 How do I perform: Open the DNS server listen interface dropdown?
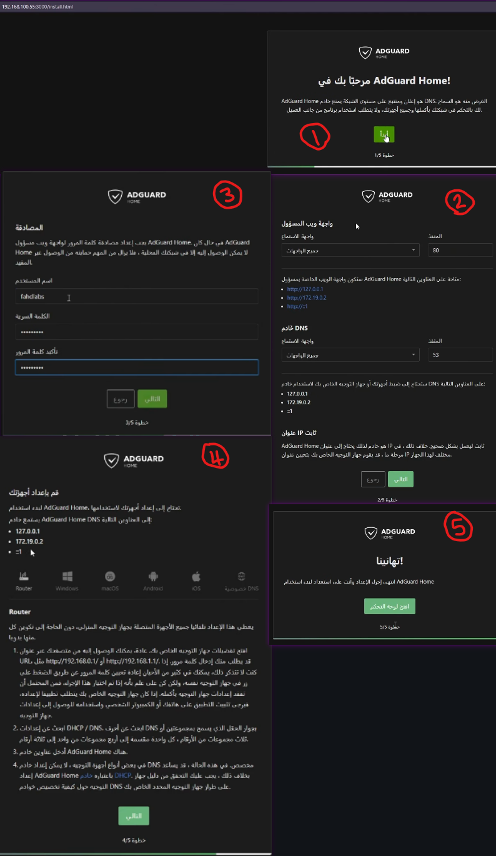tap(350, 355)
